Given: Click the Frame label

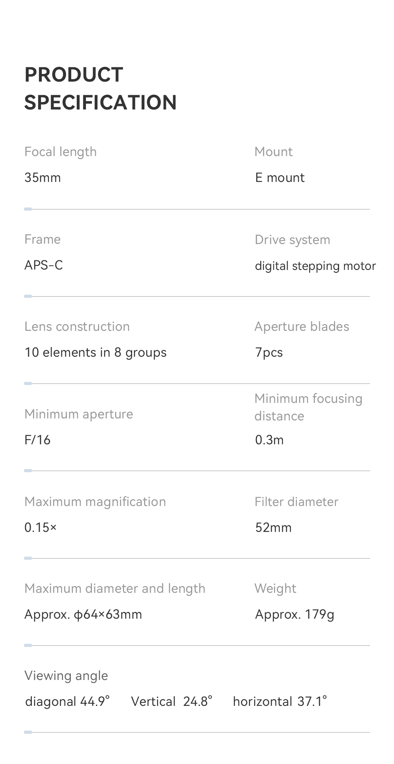Looking at the screenshot, I should [43, 239].
